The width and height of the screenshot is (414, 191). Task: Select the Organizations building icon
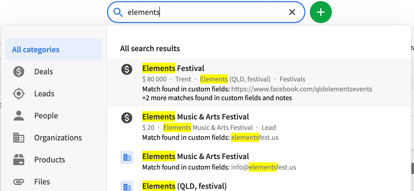click(19, 138)
